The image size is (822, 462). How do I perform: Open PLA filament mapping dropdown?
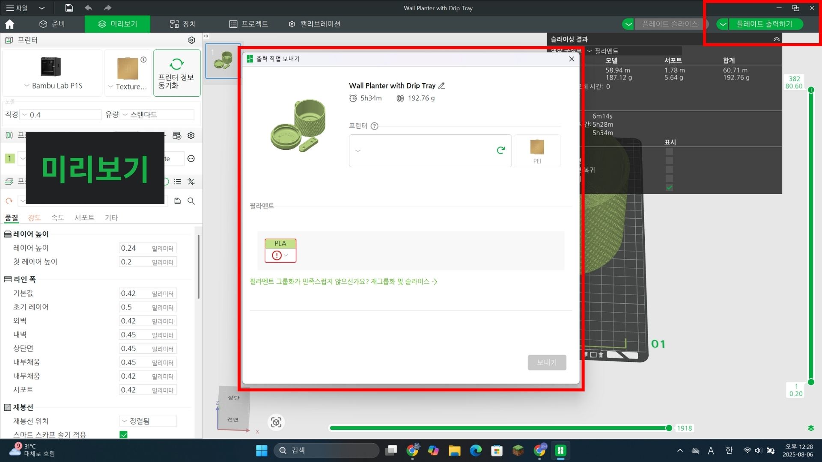tap(280, 255)
